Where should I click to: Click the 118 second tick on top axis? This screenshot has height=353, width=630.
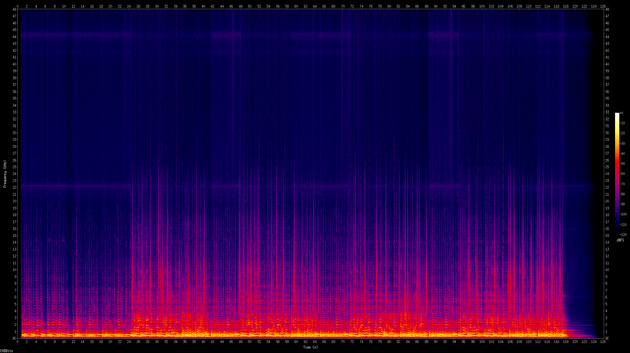(x=566, y=6)
